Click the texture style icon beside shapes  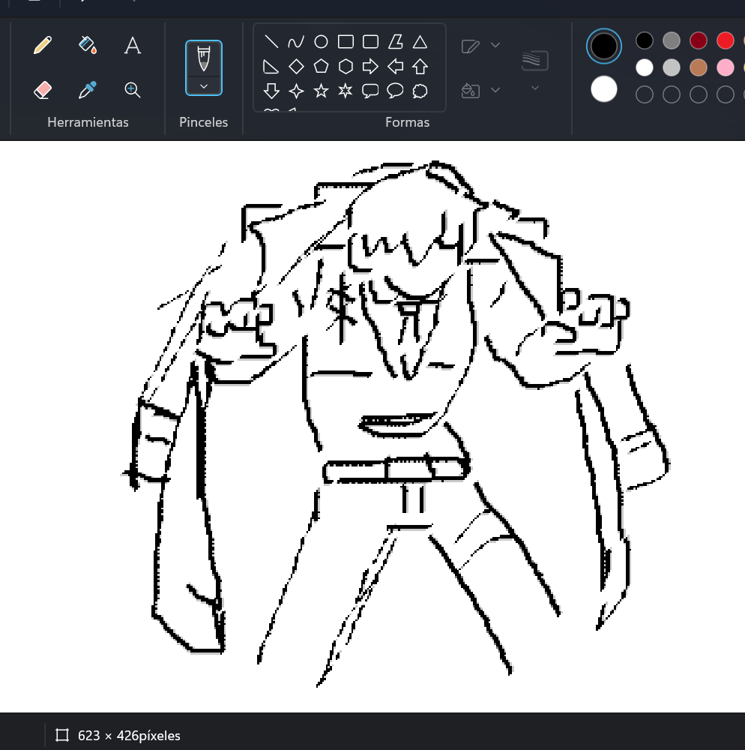coord(534,60)
